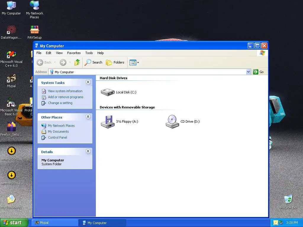Open the Help menu

coord(101,53)
